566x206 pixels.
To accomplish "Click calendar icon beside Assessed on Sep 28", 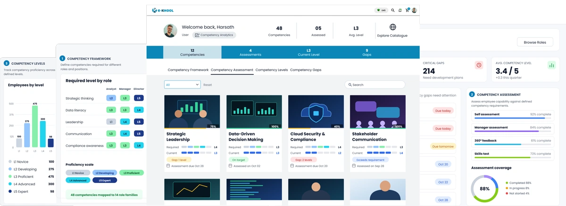I will click(x=354, y=166).
